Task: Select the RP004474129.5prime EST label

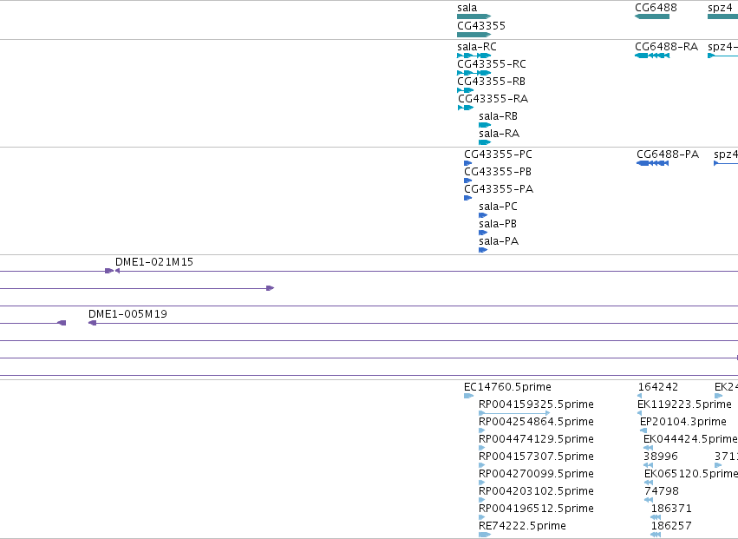Action: [x=536, y=439]
